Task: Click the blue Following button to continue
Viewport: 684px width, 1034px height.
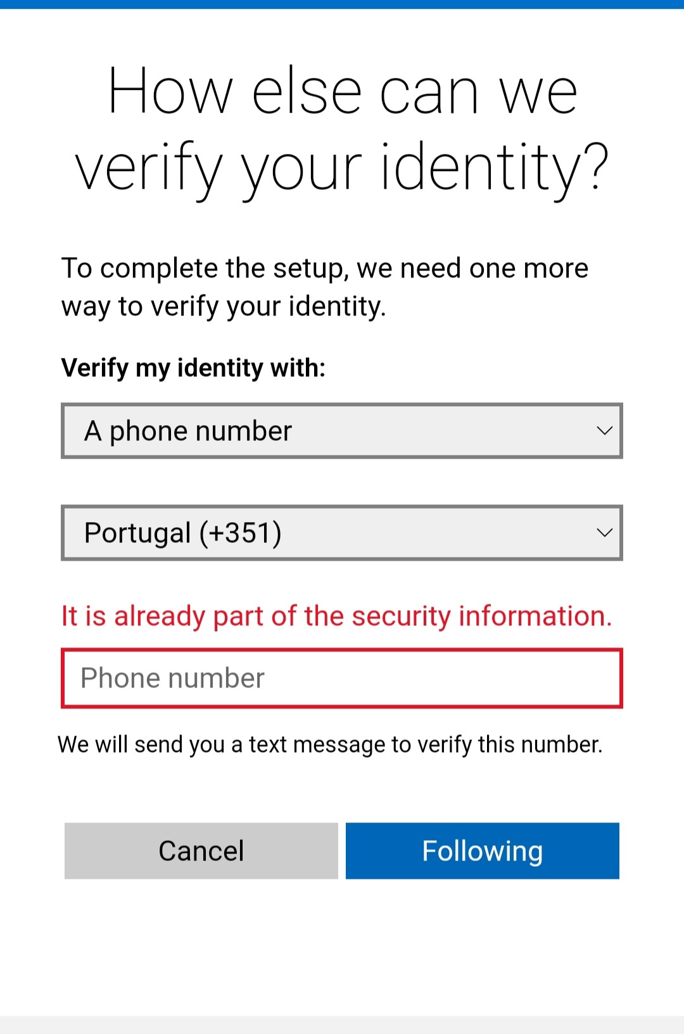Action: coord(483,851)
